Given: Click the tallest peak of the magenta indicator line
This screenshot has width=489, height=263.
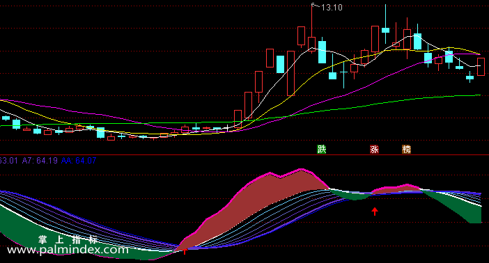Looking at the screenshot, I should (x=301, y=169).
